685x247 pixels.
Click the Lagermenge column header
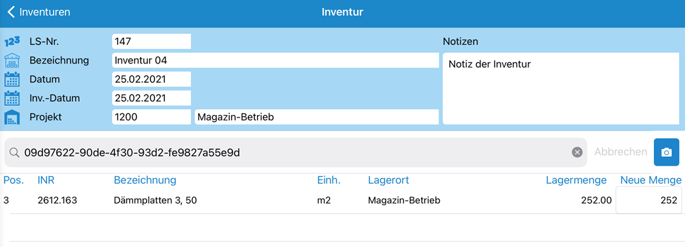[x=576, y=180]
